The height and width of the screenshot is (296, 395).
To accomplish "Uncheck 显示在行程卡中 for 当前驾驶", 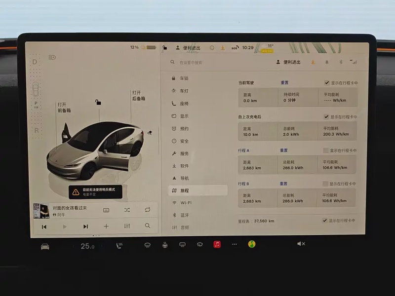I will click(327, 83).
